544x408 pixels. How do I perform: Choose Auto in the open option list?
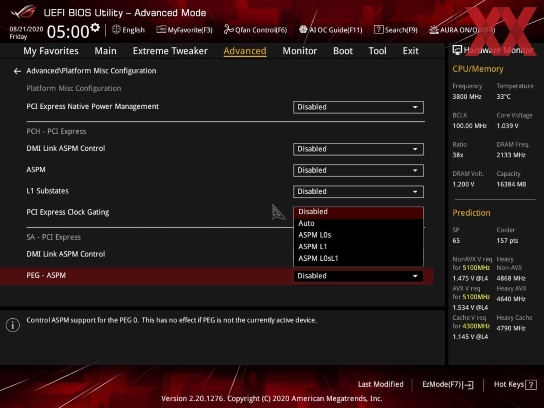(358, 224)
